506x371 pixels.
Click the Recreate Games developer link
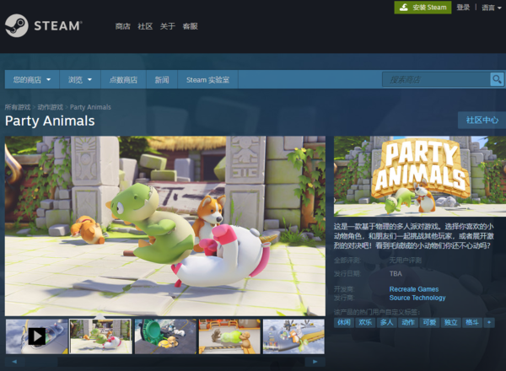coord(414,289)
